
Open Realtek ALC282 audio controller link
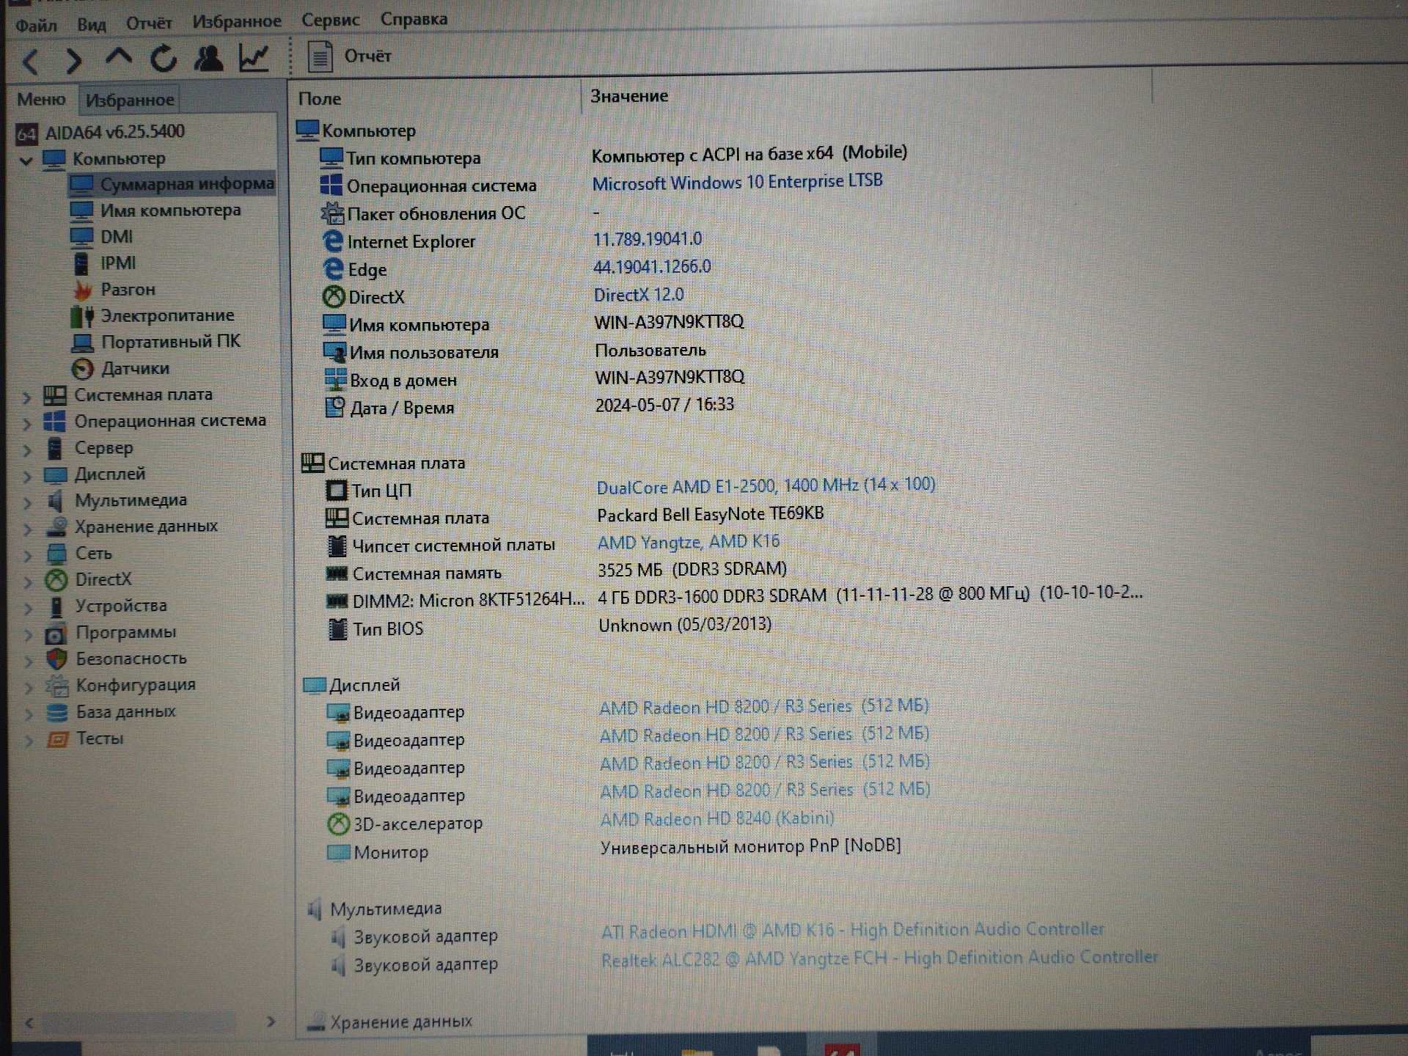point(880,958)
